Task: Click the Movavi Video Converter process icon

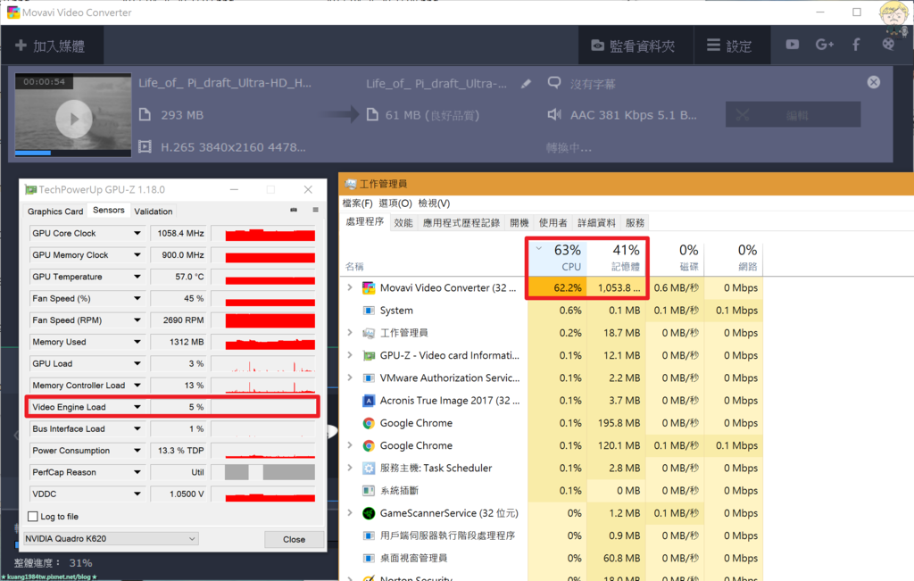Action: [x=369, y=288]
